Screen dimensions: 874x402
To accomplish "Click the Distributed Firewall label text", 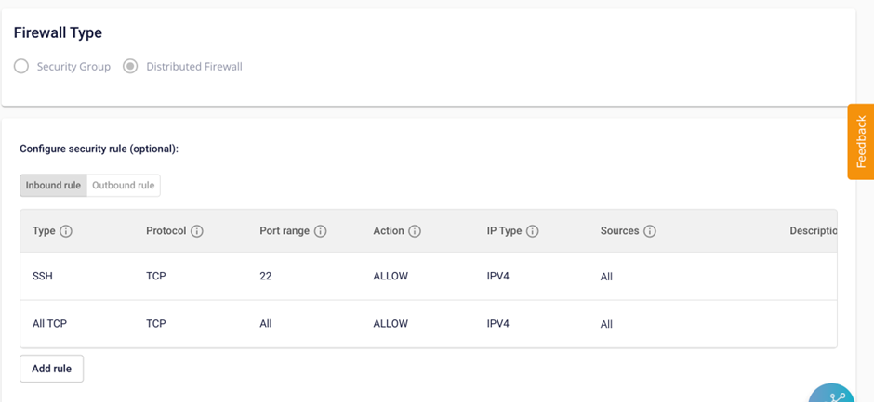I will coord(193,67).
